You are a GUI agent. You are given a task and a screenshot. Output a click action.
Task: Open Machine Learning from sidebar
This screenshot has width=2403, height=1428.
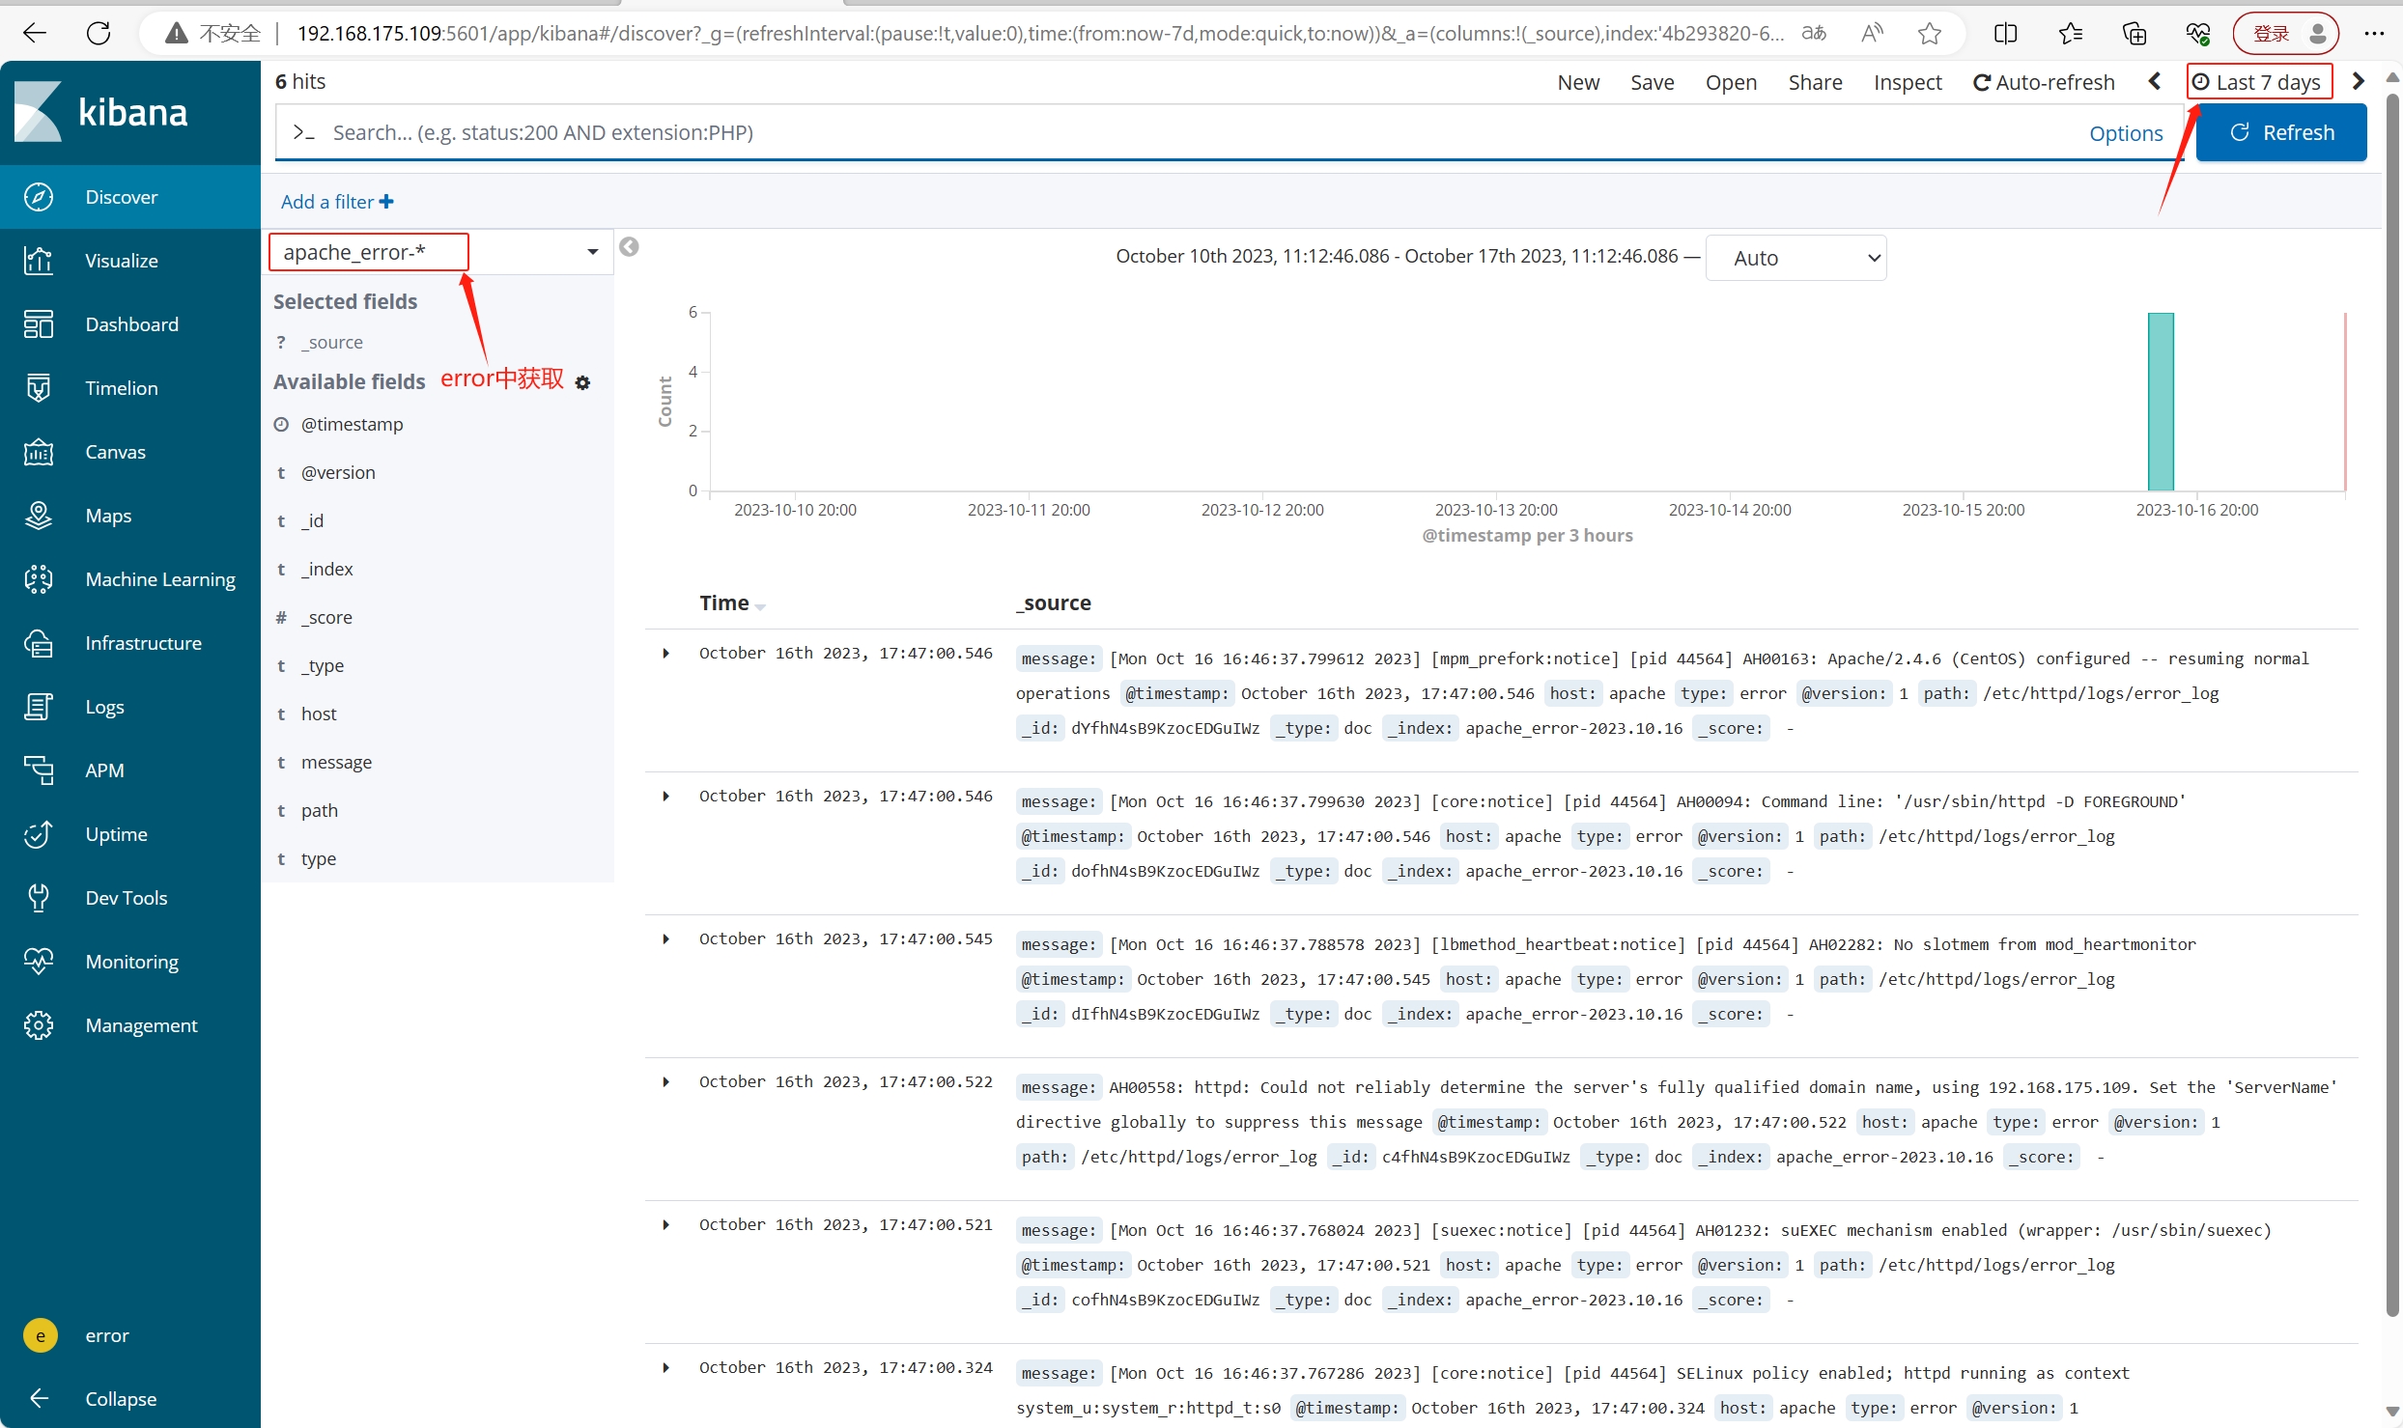tap(39, 579)
